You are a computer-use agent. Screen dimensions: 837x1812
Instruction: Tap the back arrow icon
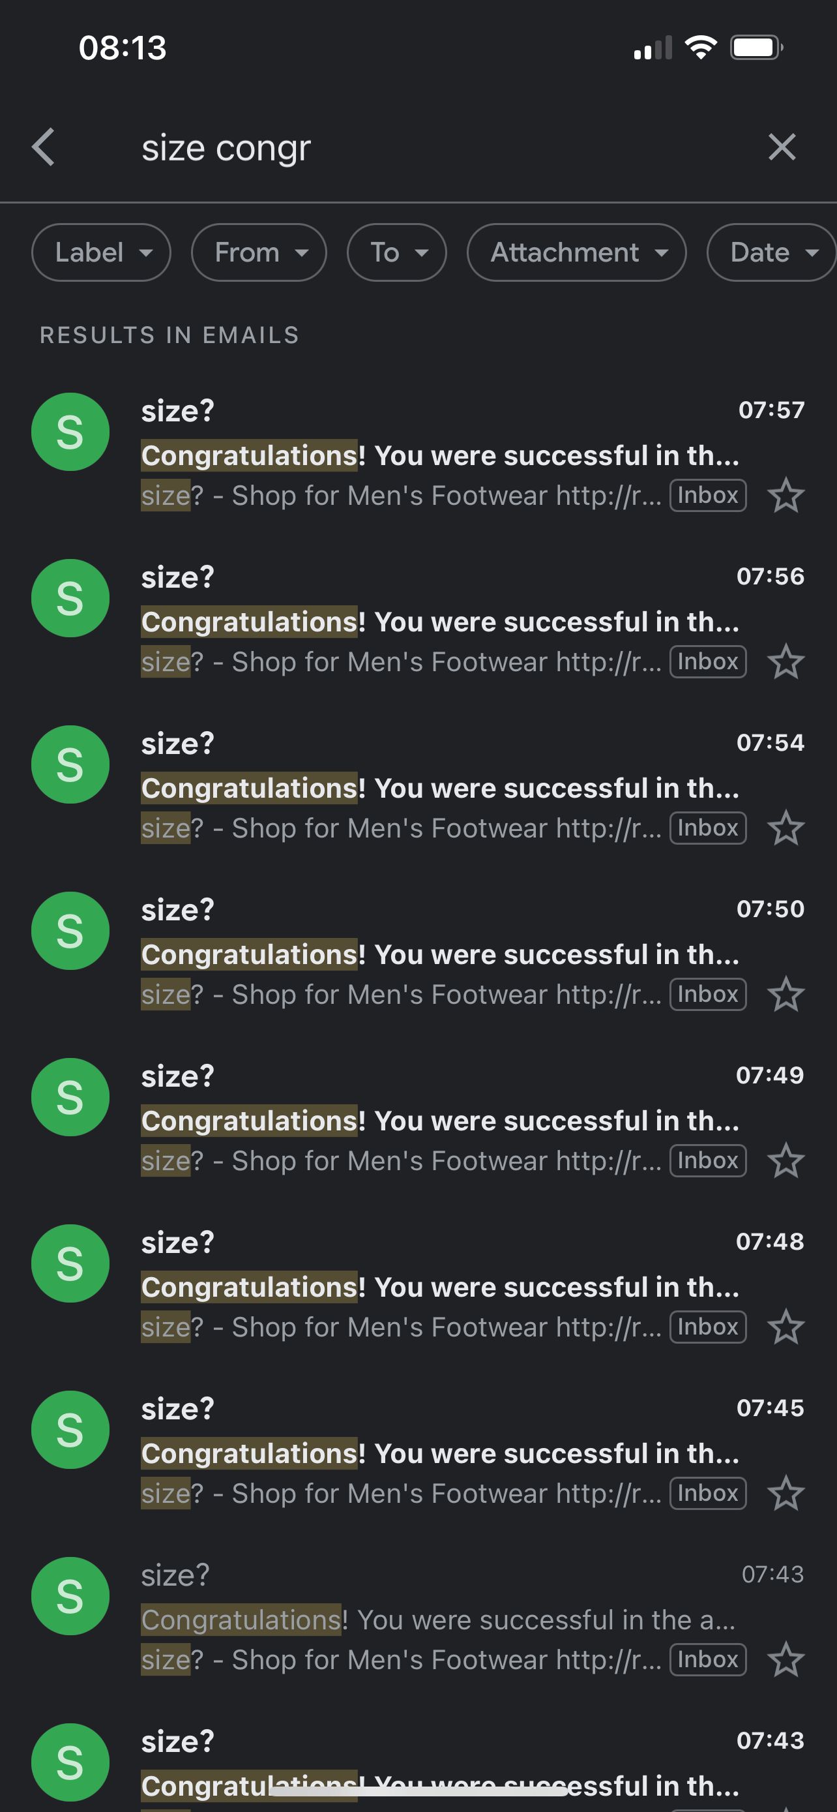click(44, 147)
